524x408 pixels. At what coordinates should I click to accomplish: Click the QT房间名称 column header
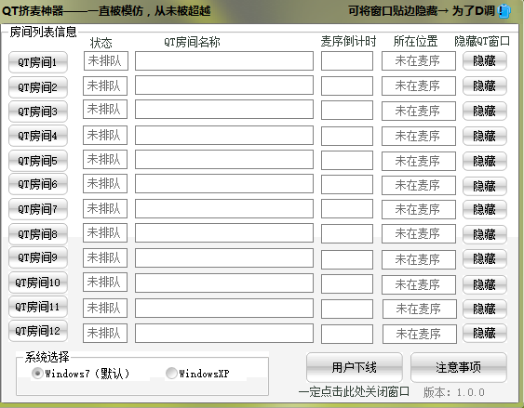coord(192,42)
